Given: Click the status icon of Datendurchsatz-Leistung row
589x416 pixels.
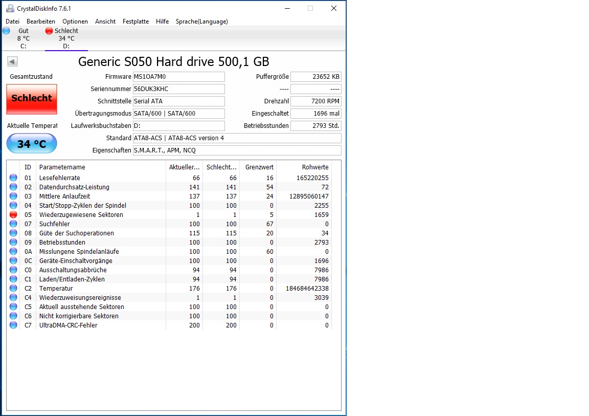Looking at the screenshot, I should click(13, 187).
